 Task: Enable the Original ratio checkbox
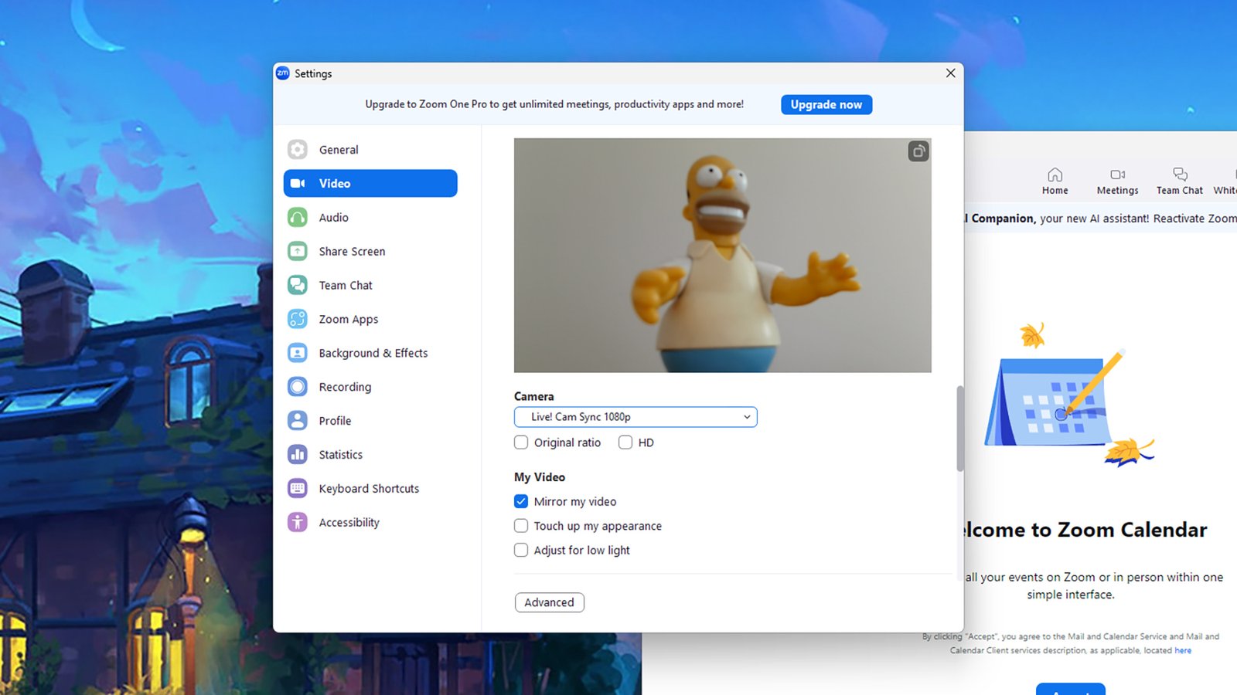tap(521, 442)
